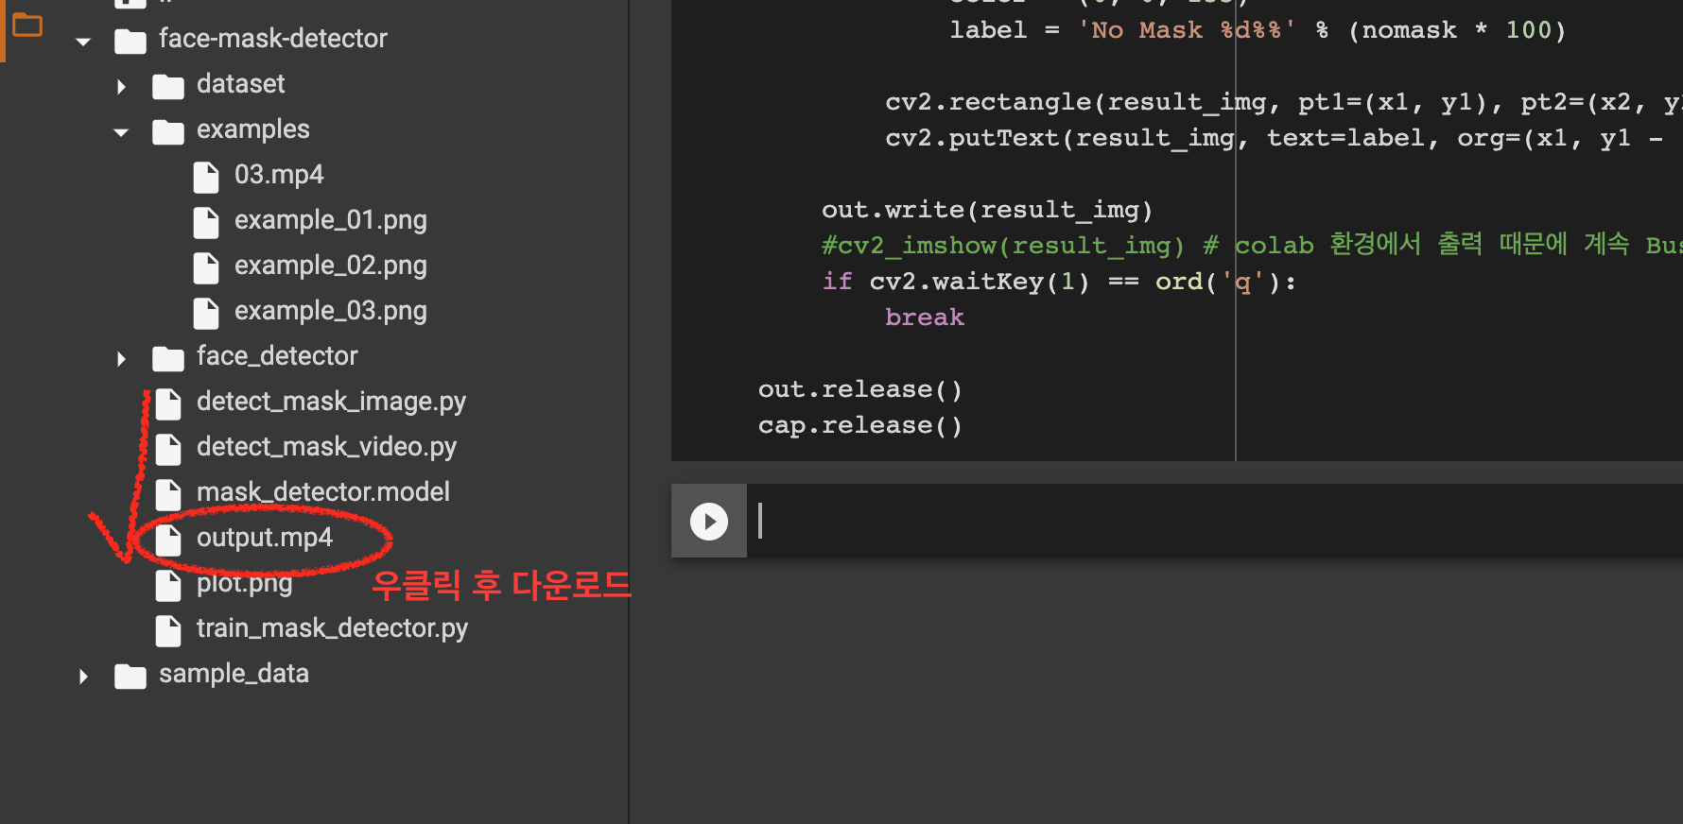
Task: Select the train_mask_detector.py file name
Action: click(332, 628)
